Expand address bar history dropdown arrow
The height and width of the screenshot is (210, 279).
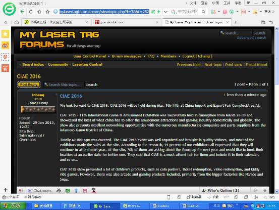click(x=165, y=12)
